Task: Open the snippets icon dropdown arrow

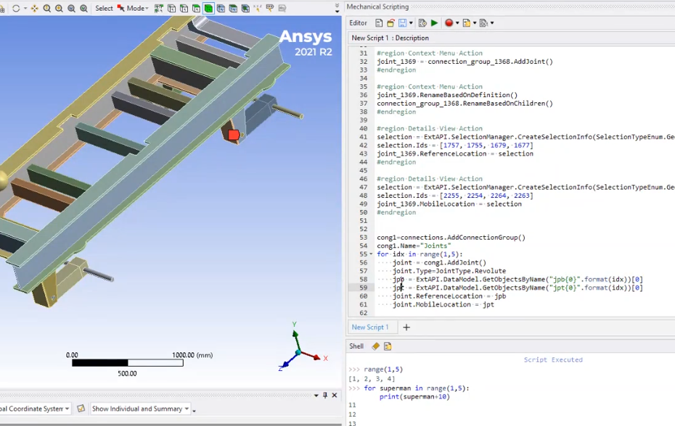Action: 475,22
